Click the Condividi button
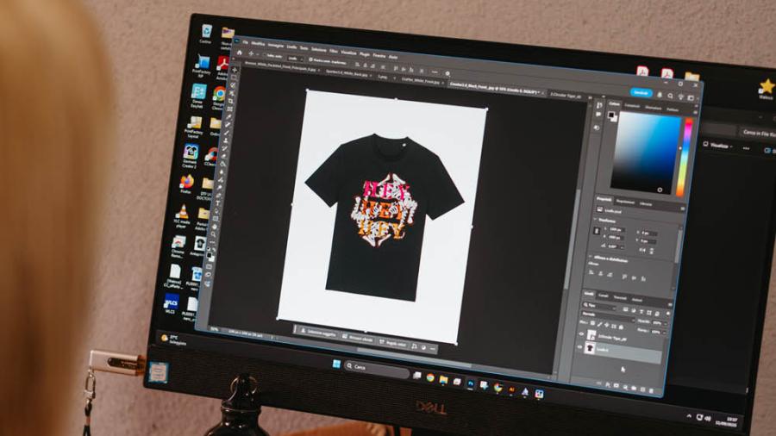The image size is (776, 436). (641, 93)
